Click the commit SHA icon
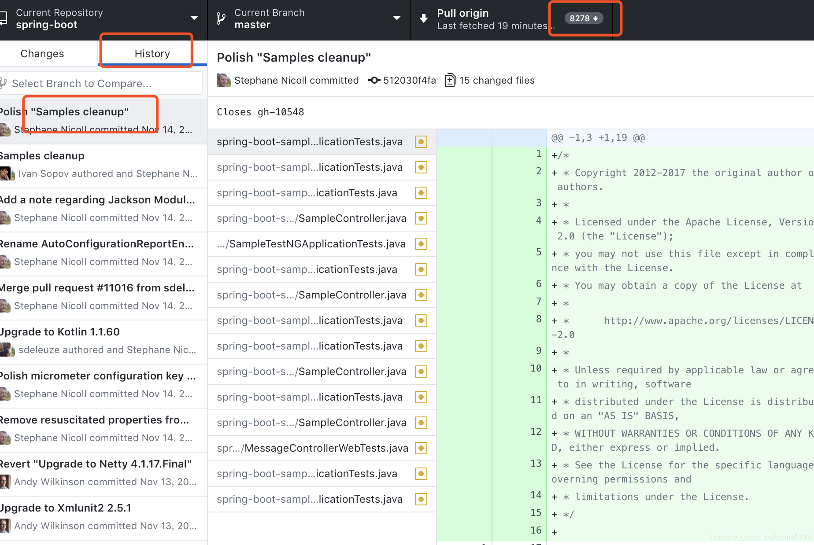The height and width of the screenshot is (545, 814). pos(374,80)
